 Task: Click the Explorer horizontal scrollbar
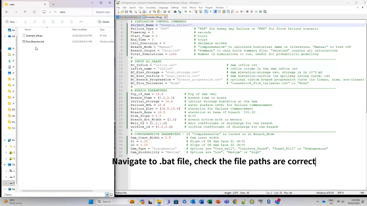[x=57, y=191]
